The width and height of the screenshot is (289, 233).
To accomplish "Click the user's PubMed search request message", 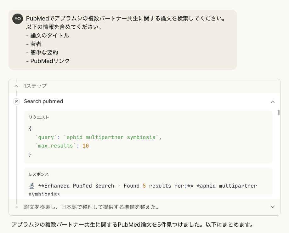I will point(125,19).
